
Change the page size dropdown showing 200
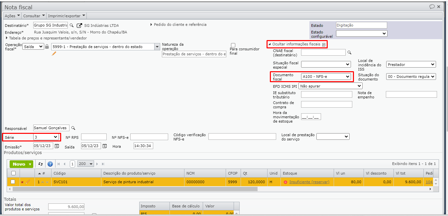coord(85,164)
